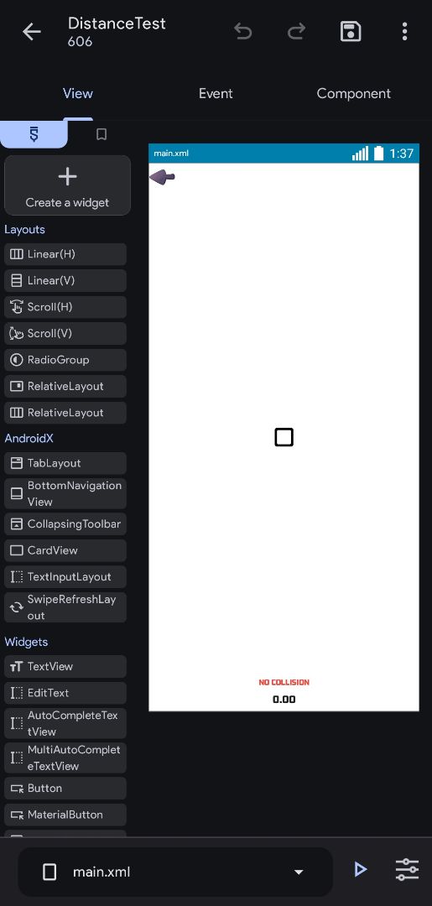Image resolution: width=432 pixels, height=906 pixels.
Task: Save the project with the floppy icon
Action: [x=351, y=31]
